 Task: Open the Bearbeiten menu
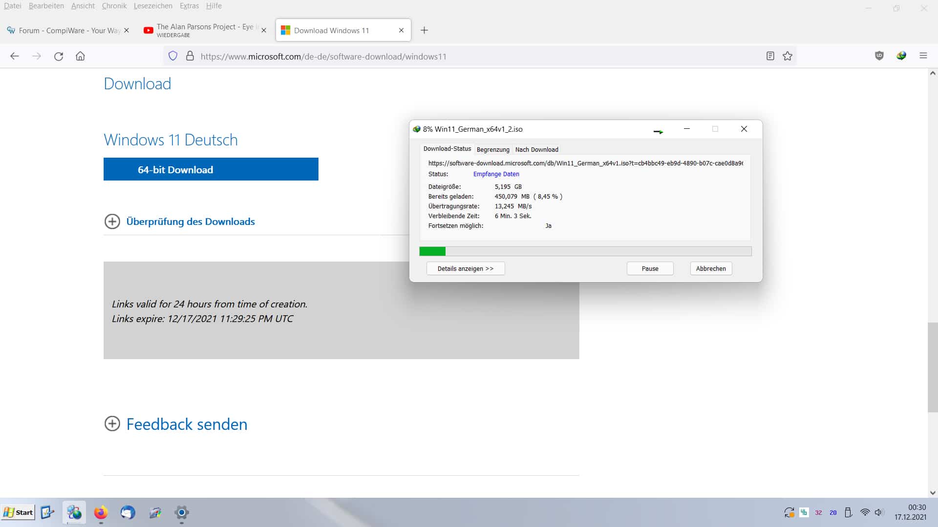(46, 6)
